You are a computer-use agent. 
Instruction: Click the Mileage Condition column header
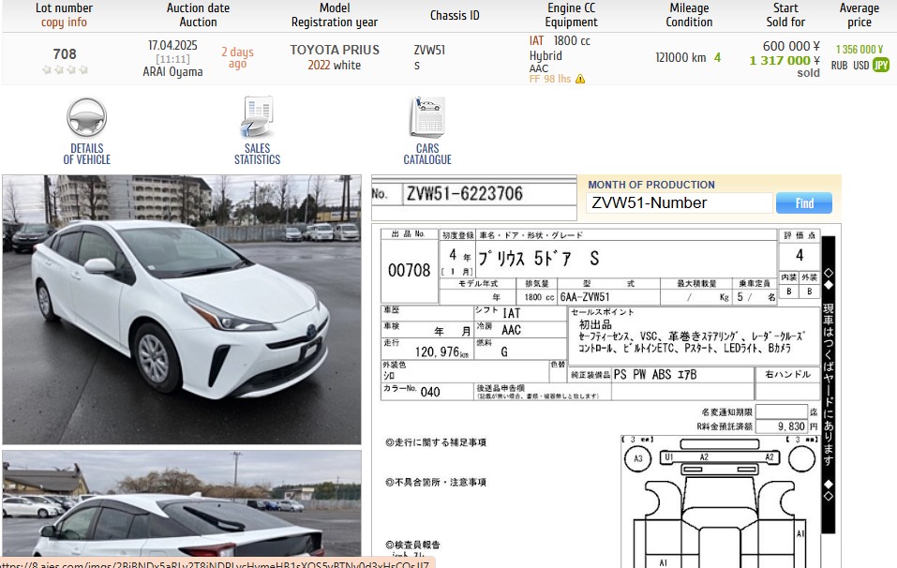point(689,15)
